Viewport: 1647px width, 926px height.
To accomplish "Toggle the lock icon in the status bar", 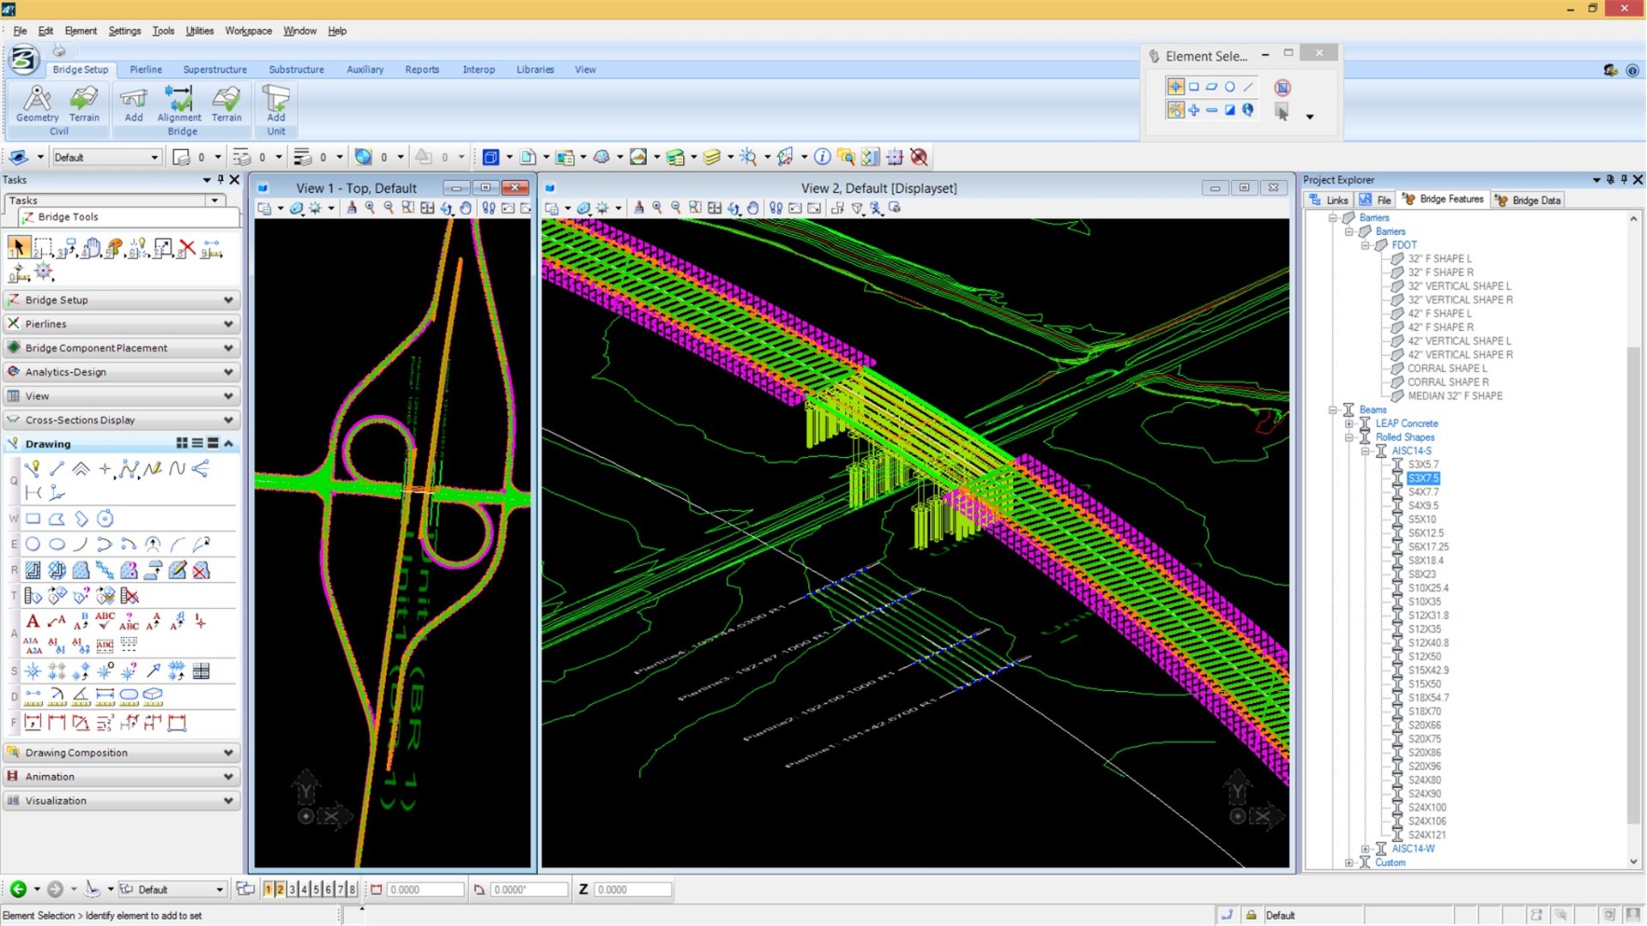I will 1251,915.
